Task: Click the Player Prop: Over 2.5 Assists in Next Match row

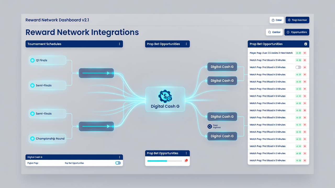Action: 278,53
